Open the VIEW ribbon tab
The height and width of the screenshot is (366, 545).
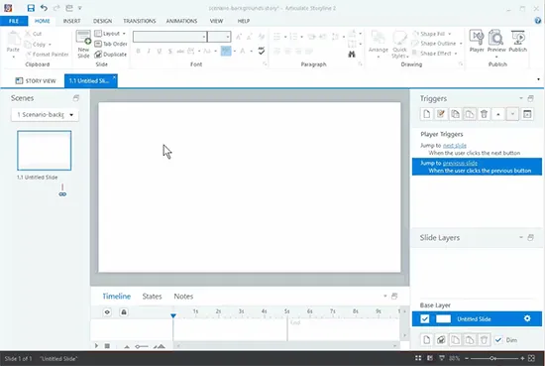coord(216,21)
